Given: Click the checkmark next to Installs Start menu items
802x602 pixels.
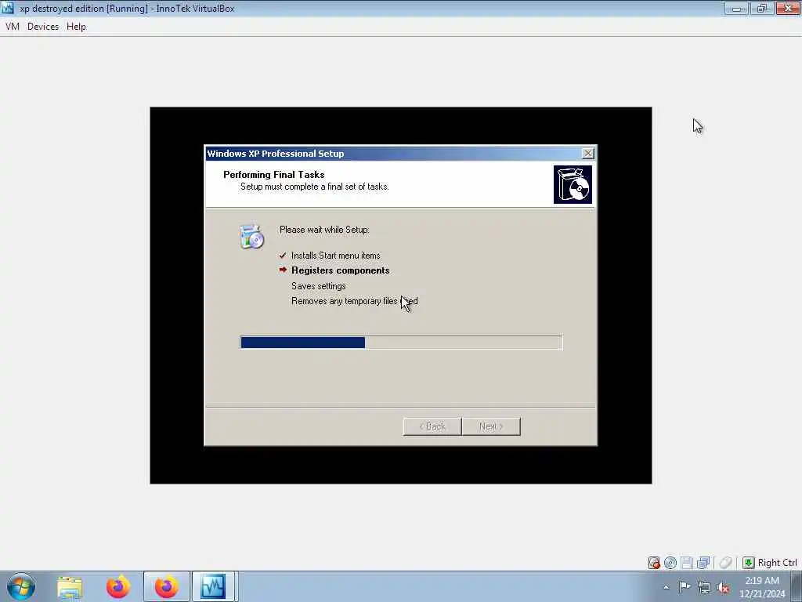Looking at the screenshot, I should (283, 255).
